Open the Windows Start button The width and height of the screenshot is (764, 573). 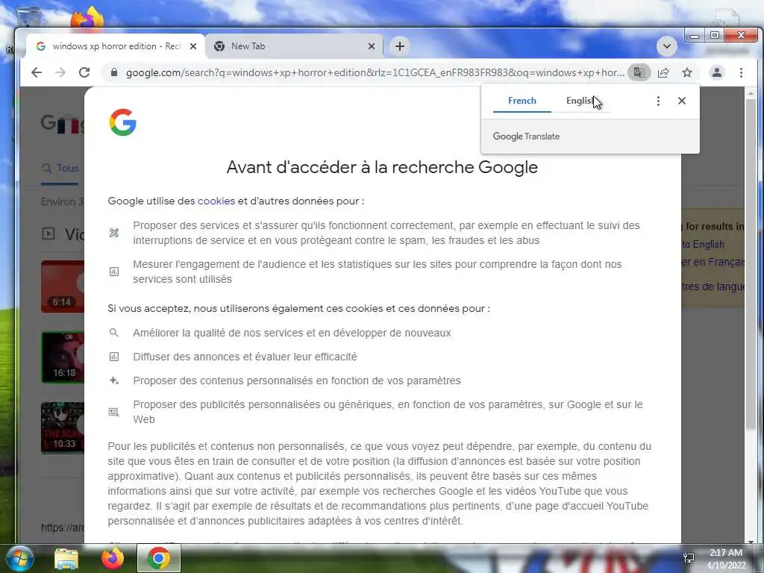point(20,558)
